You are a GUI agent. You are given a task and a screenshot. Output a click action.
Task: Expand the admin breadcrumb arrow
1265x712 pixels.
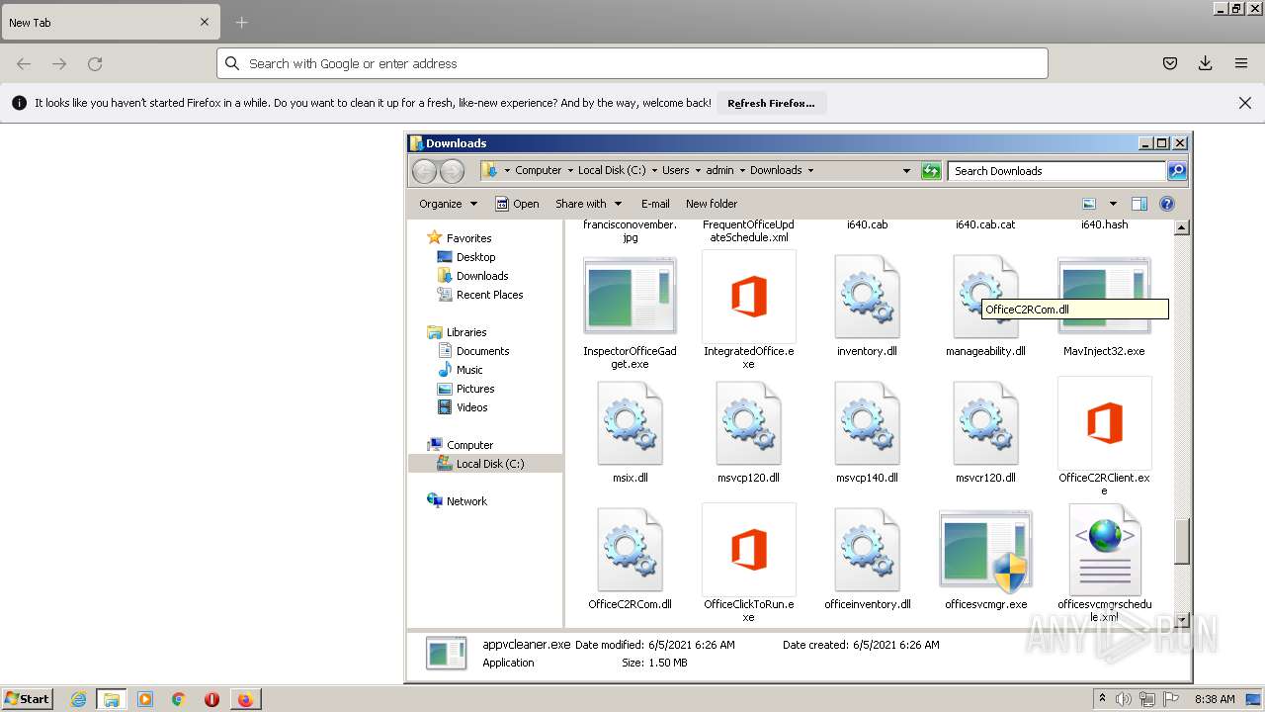coord(741,171)
